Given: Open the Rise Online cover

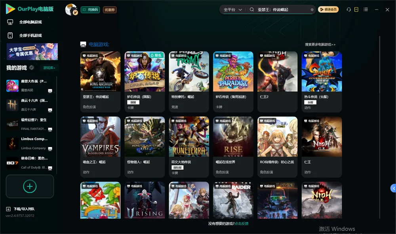Looking at the screenshot, I should 233,137.
